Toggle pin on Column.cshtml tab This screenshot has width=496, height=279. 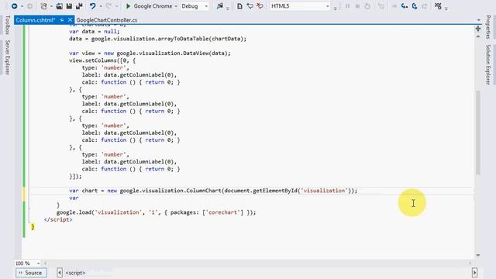click(62, 20)
